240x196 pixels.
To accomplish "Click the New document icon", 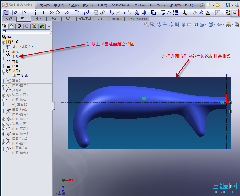I will coord(208,5).
